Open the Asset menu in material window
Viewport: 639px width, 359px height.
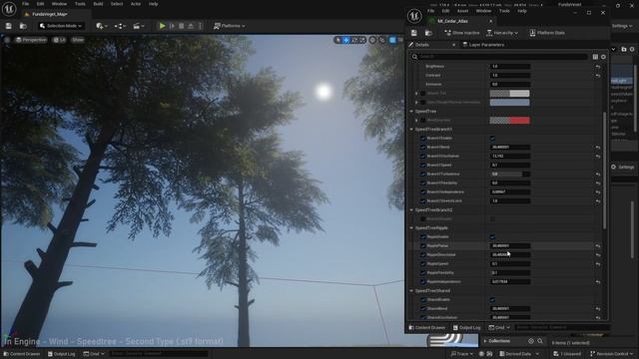(x=462, y=11)
